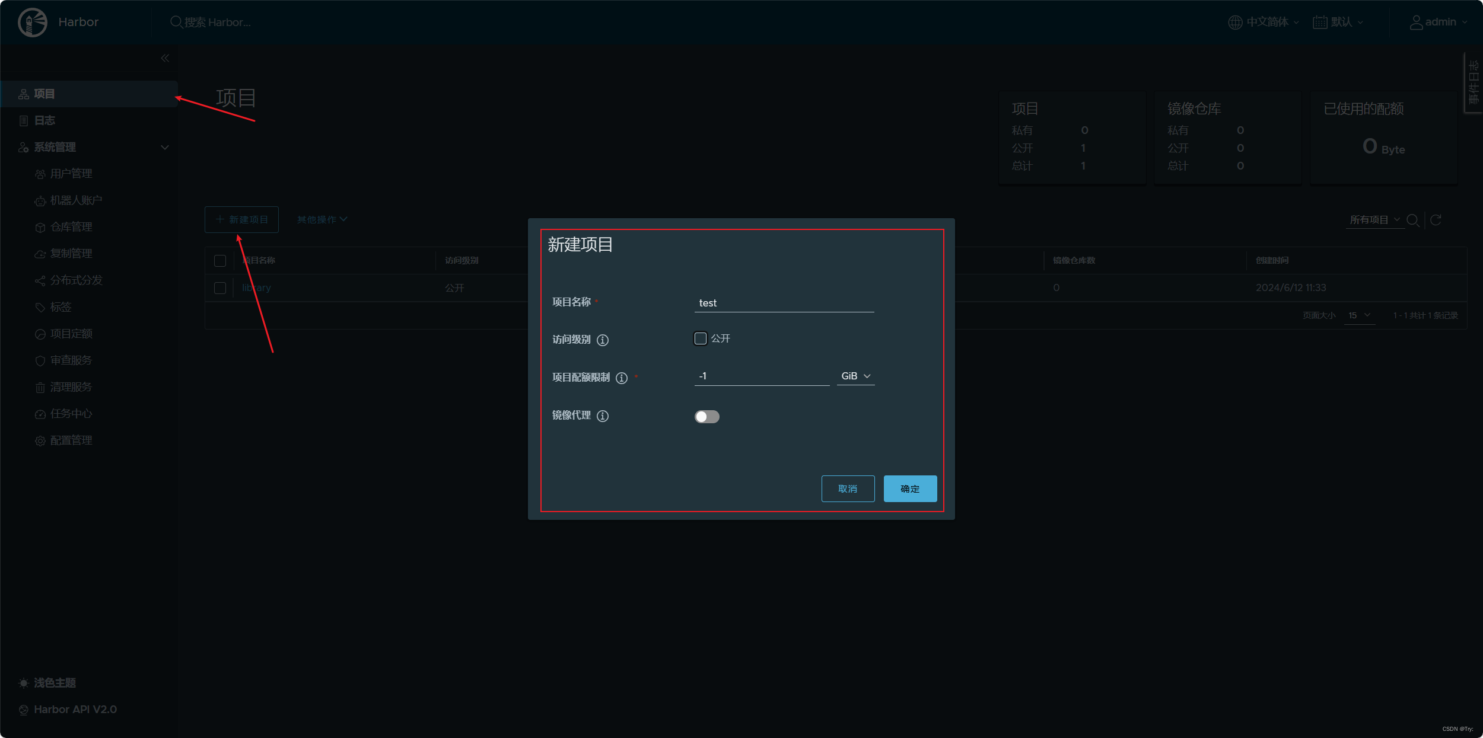Click the refresh icon in project list
The image size is (1483, 738).
coord(1436,220)
